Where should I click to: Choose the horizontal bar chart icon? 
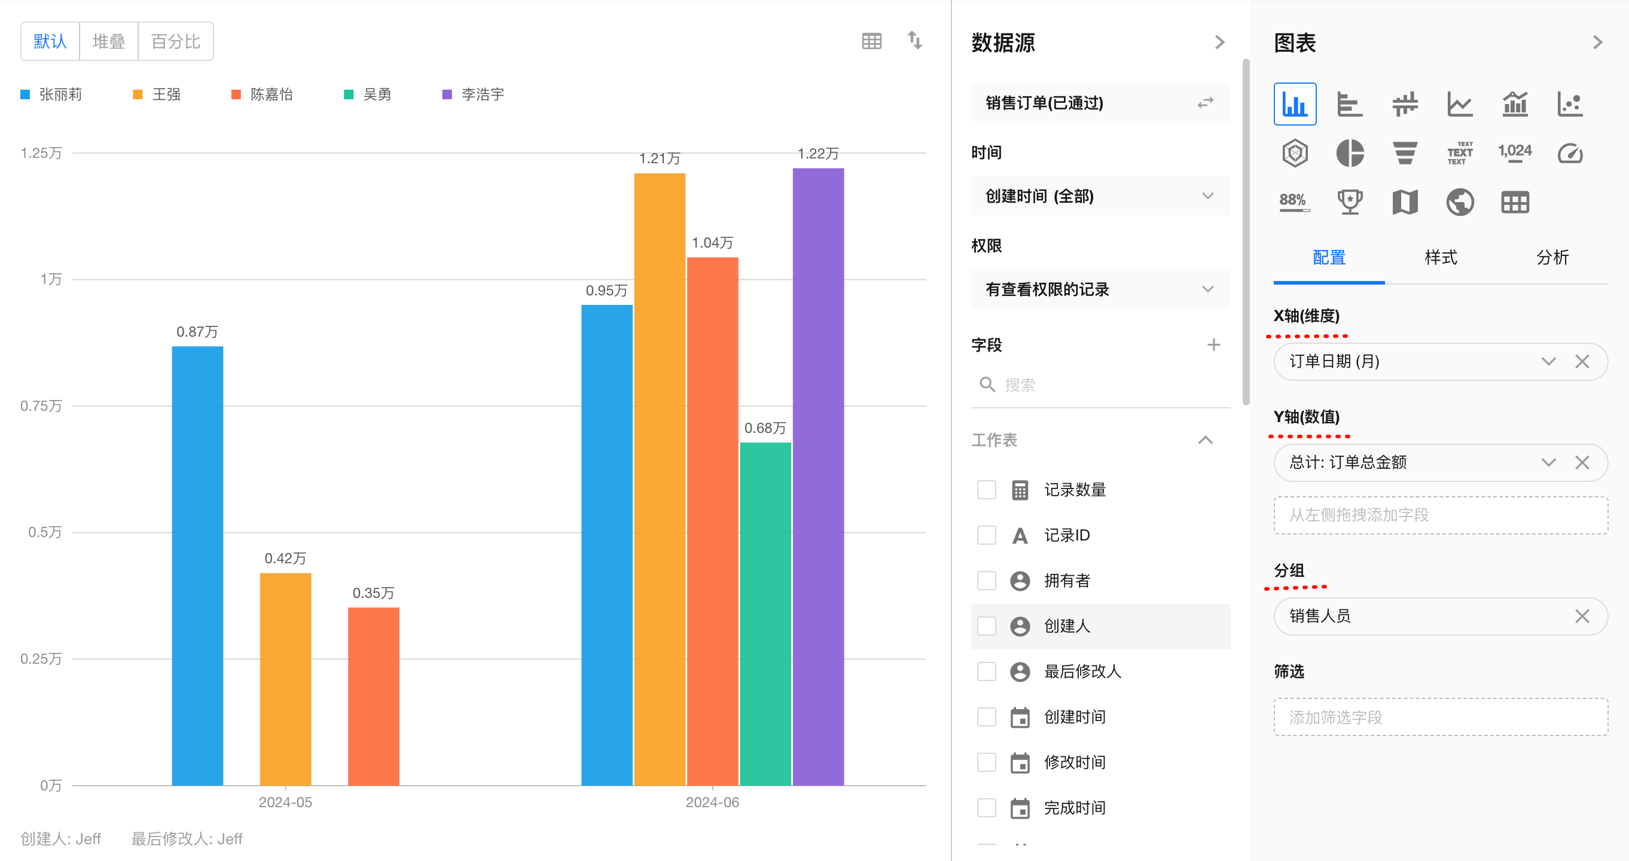point(1350,104)
